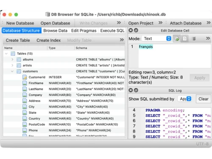Screen dimensions: 212x159
Task: Click New Database toolbar button
Action: 20,23
